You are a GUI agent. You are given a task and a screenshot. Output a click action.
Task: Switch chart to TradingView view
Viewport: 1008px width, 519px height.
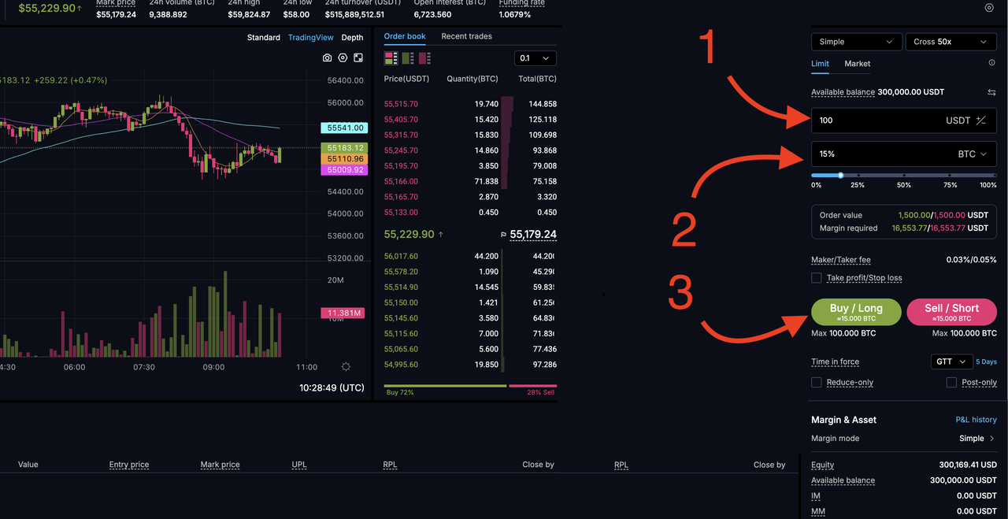coord(310,38)
